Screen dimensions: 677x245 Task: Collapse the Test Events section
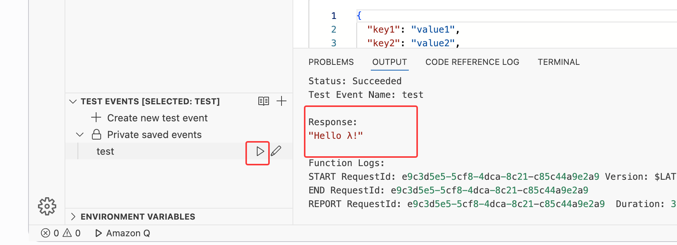point(73,102)
